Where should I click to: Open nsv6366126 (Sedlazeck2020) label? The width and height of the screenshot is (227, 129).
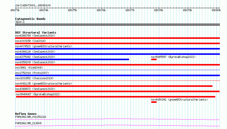click(x=35, y=52)
